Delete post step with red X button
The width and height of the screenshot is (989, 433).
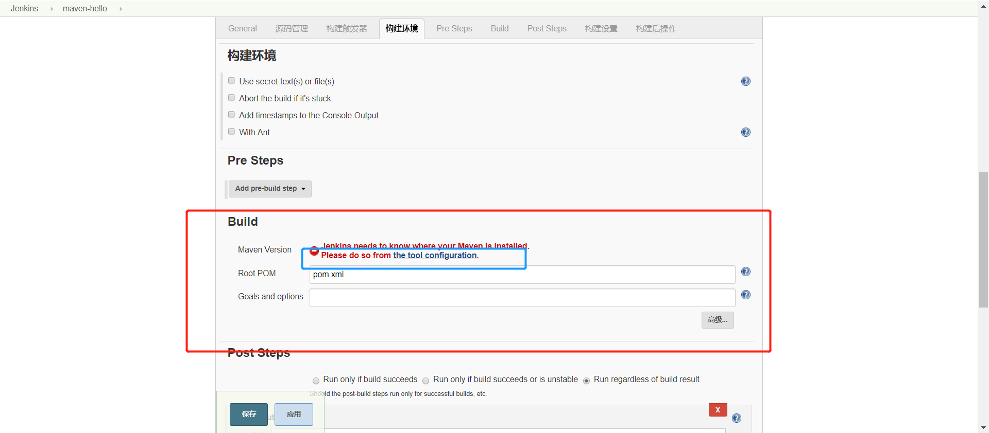point(718,410)
